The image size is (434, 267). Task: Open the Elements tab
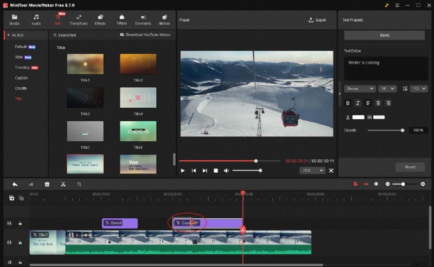click(x=143, y=20)
